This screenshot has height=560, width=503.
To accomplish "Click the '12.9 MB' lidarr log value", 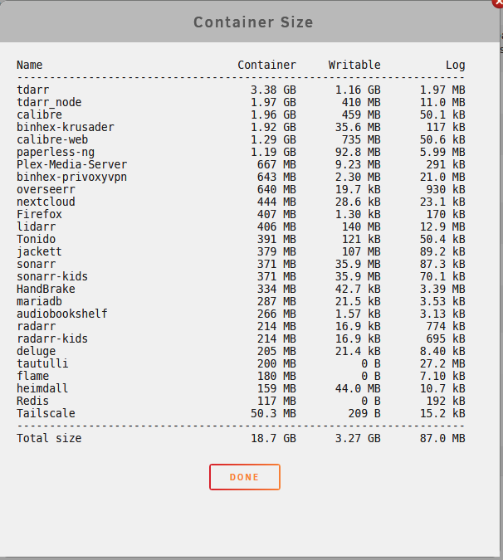I will pyautogui.click(x=442, y=226).
